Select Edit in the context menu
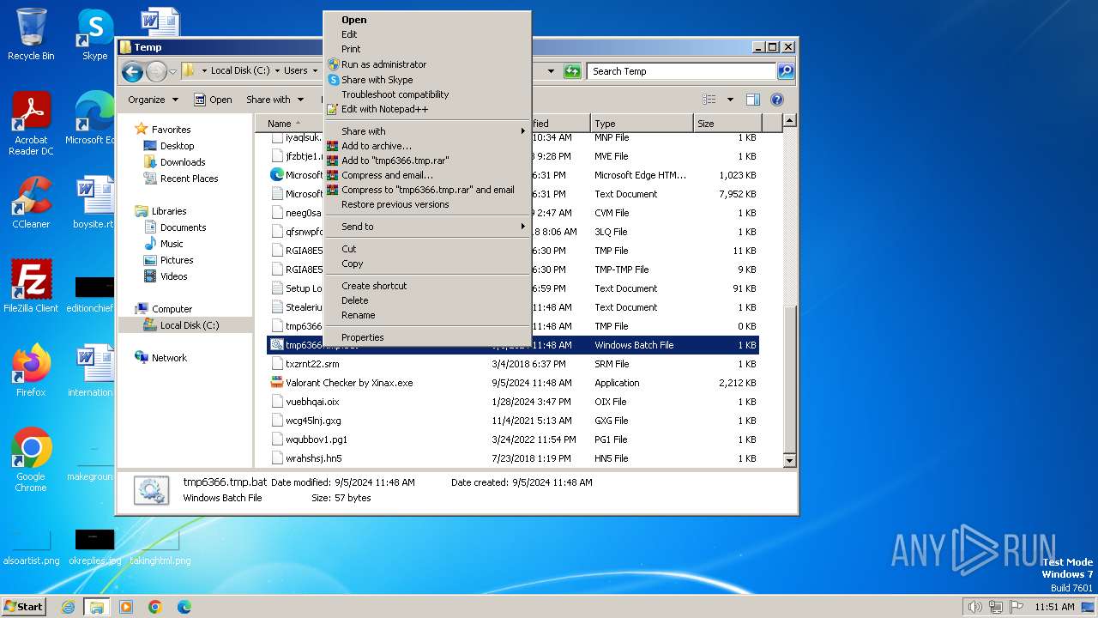The image size is (1098, 618). pyautogui.click(x=427, y=34)
